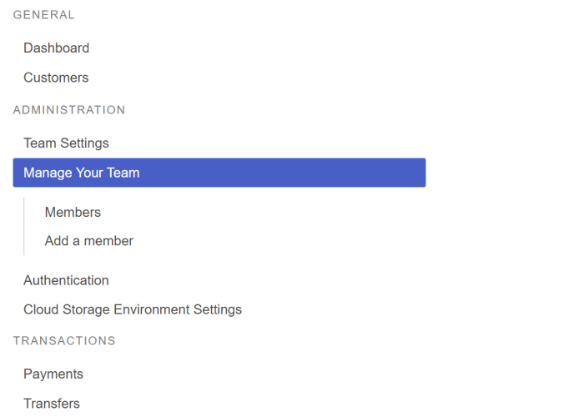Select Dashboard under General
Image resolution: width=584 pixels, height=417 pixels.
pyautogui.click(x=56, y=48)
